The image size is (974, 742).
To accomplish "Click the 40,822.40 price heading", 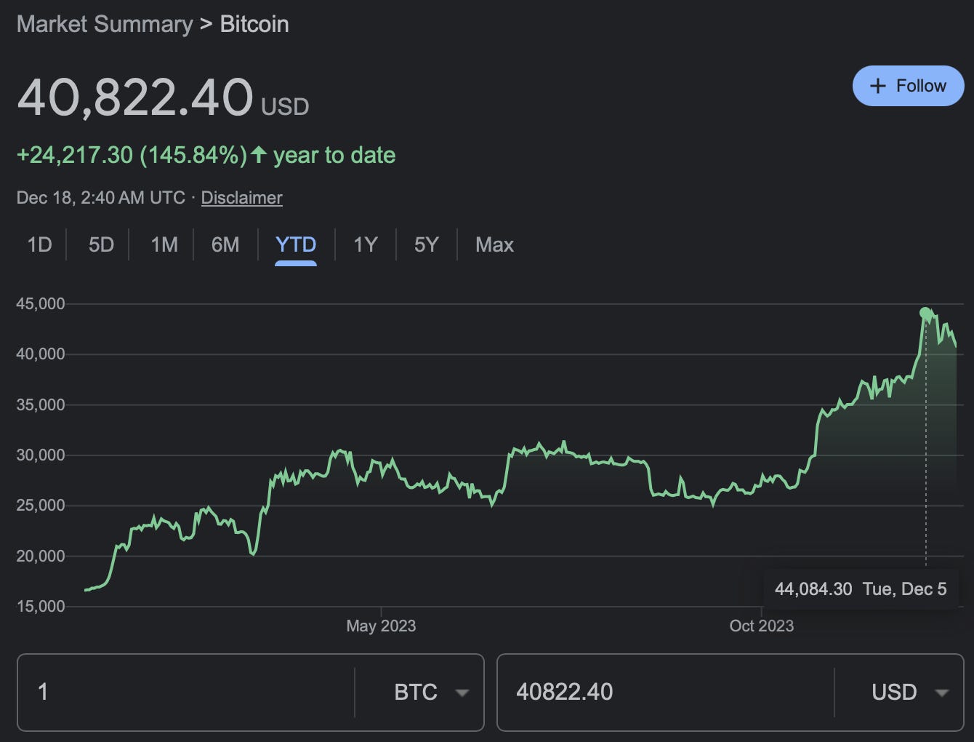I will [135, 97].
